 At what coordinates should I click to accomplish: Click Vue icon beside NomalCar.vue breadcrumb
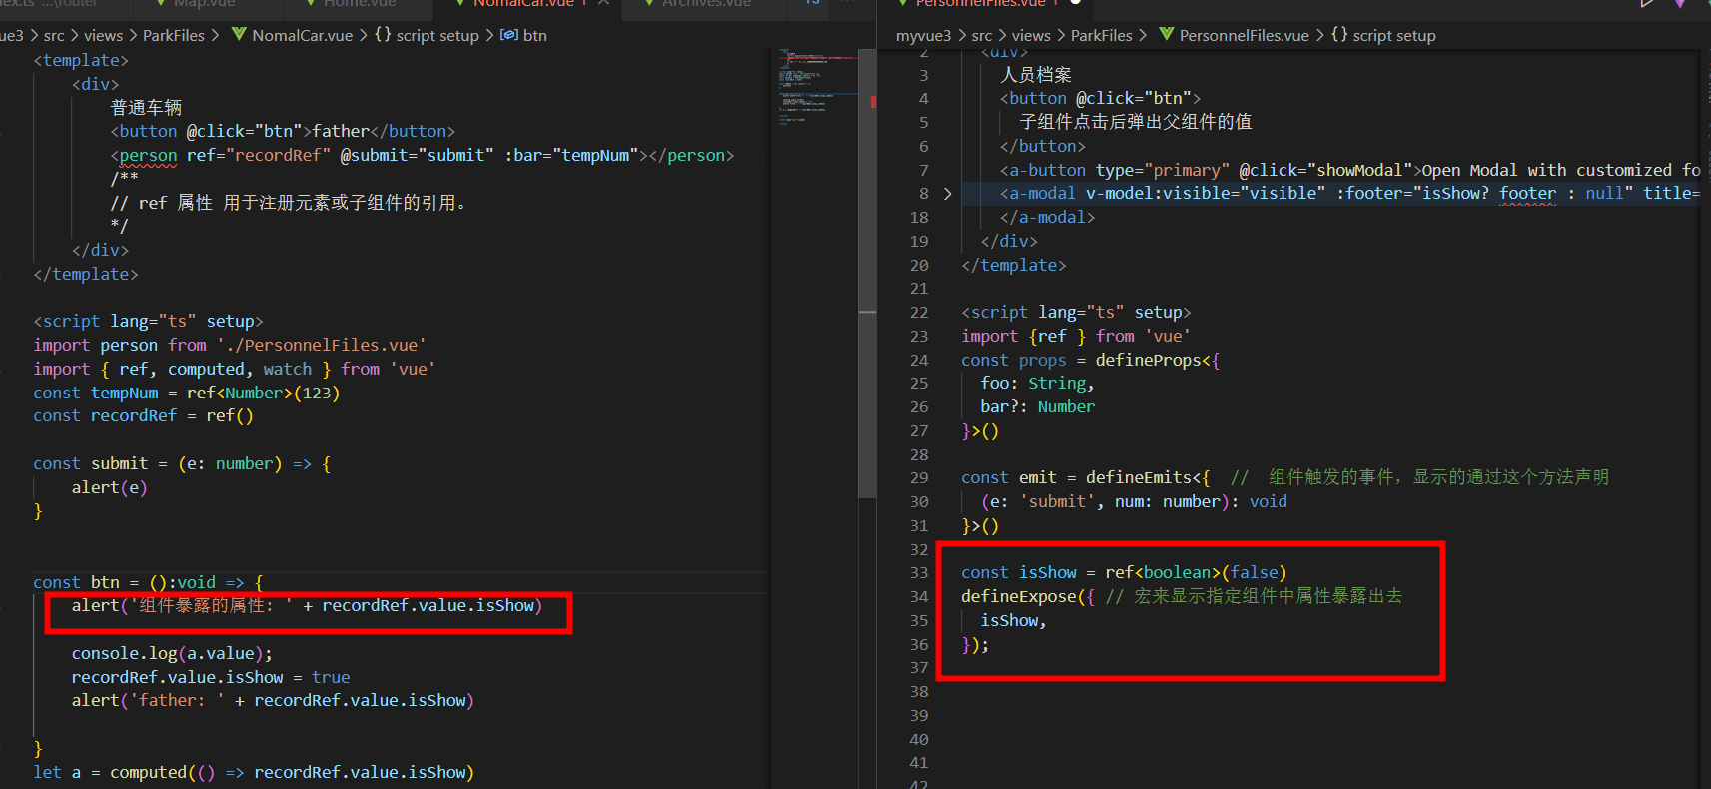(x=239, y=35)
